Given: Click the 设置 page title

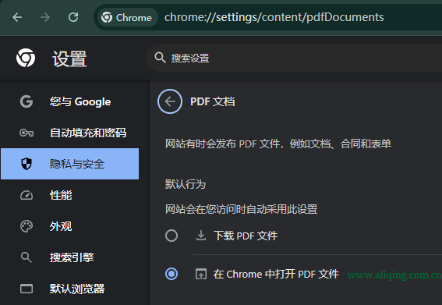Looking at the screenshot, I should (69, 59).
